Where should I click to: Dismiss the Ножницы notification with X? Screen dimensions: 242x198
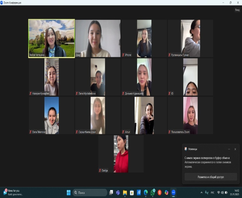click(x=235, y=149)
